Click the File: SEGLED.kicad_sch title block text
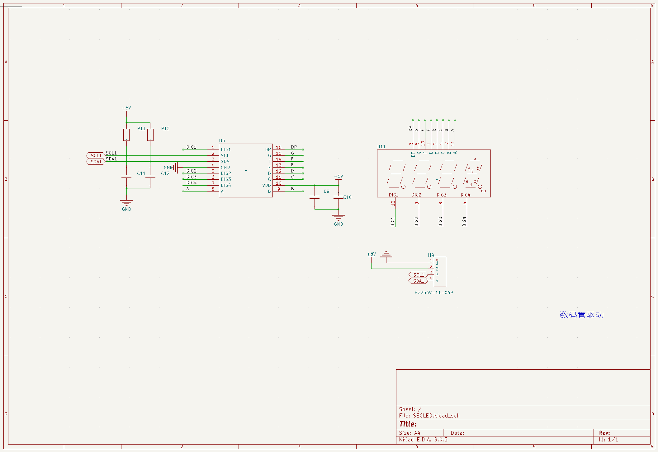Screen dimensions: 658x452 point(429,416)
